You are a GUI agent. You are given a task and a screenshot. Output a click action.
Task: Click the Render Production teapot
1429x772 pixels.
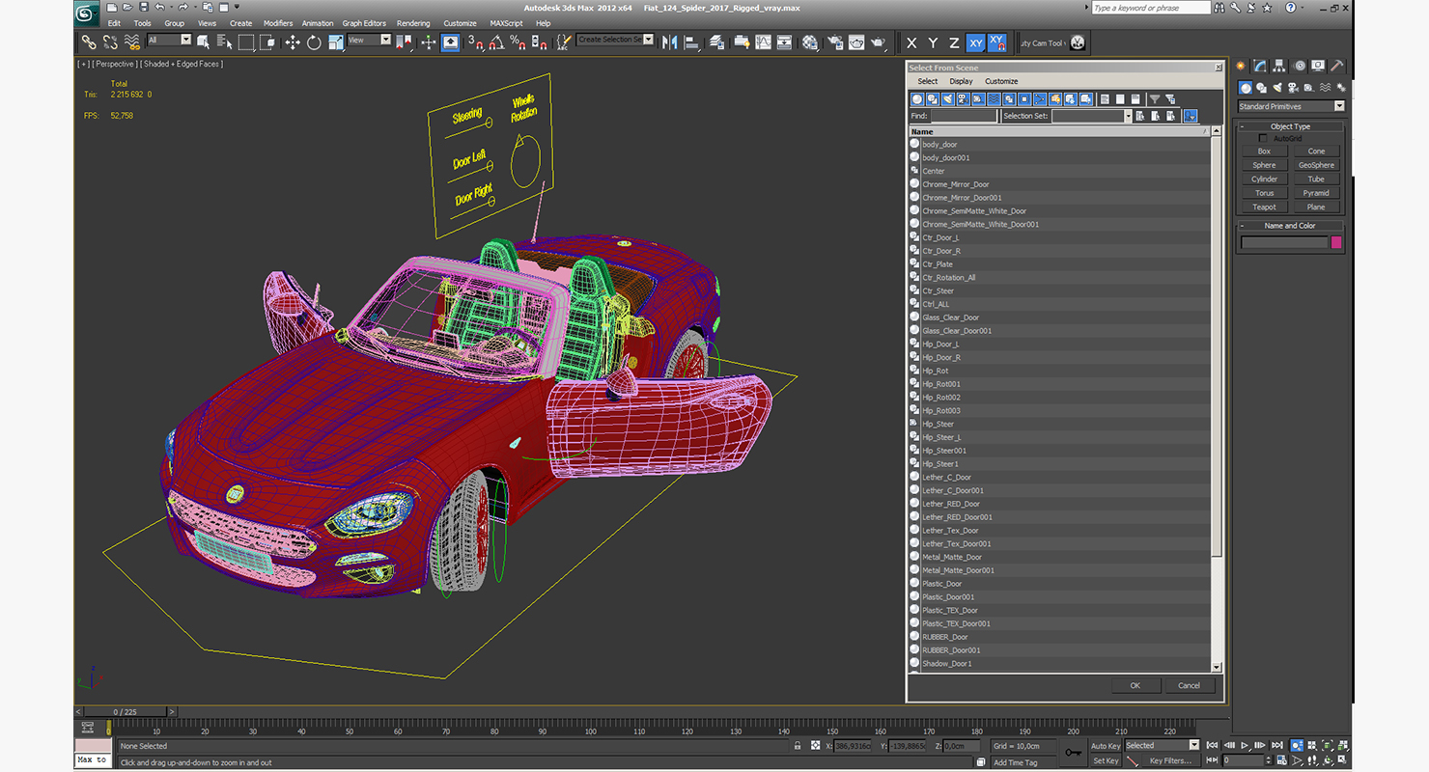(x=878, y=42)
